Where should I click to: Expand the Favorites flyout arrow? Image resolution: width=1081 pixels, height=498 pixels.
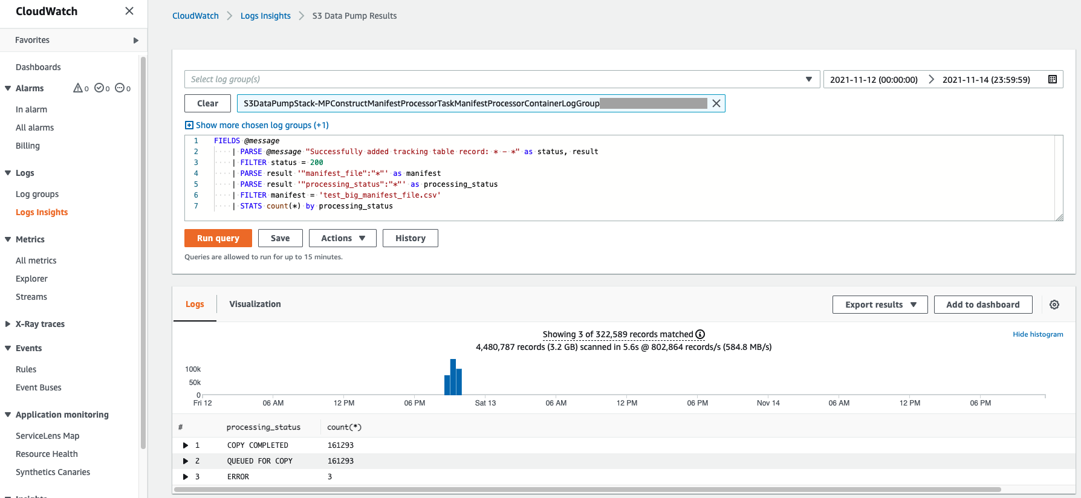[136, 40]
